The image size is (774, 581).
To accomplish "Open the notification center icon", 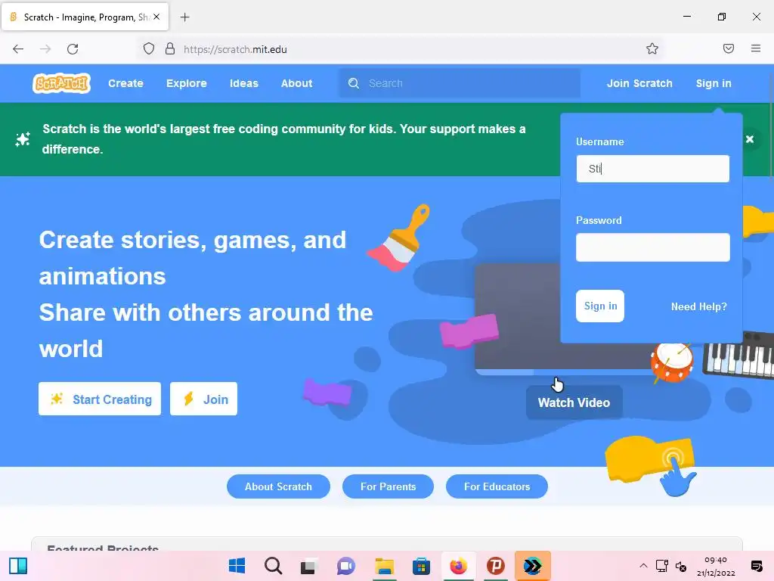I will 756,566.
